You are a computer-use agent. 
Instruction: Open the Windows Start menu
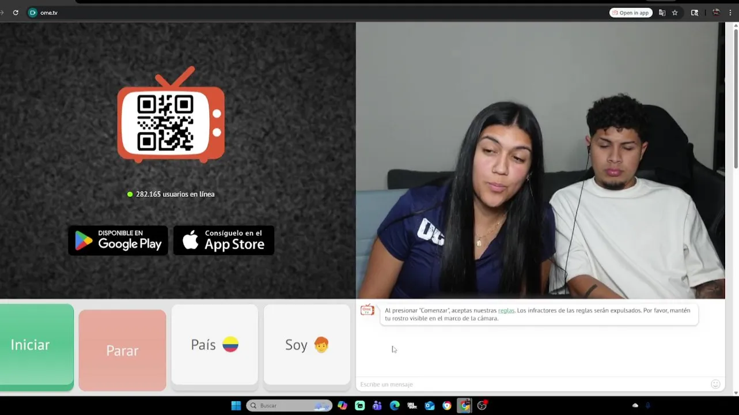tap(236, 406)
